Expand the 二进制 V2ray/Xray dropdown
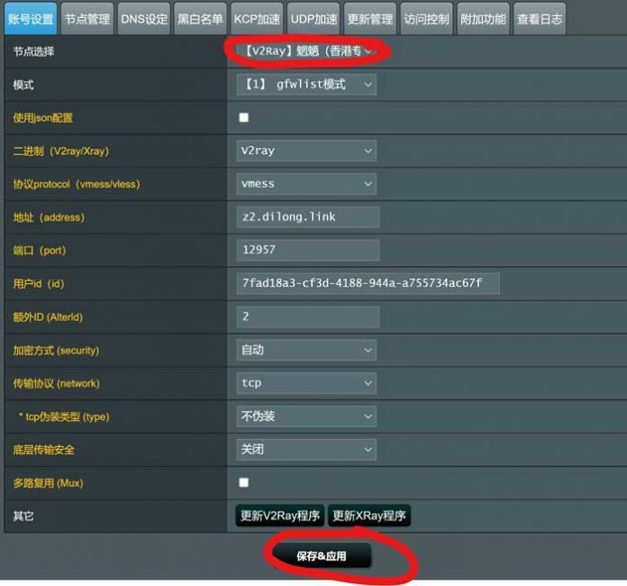 pyautogui.click(x=305, y=151)
